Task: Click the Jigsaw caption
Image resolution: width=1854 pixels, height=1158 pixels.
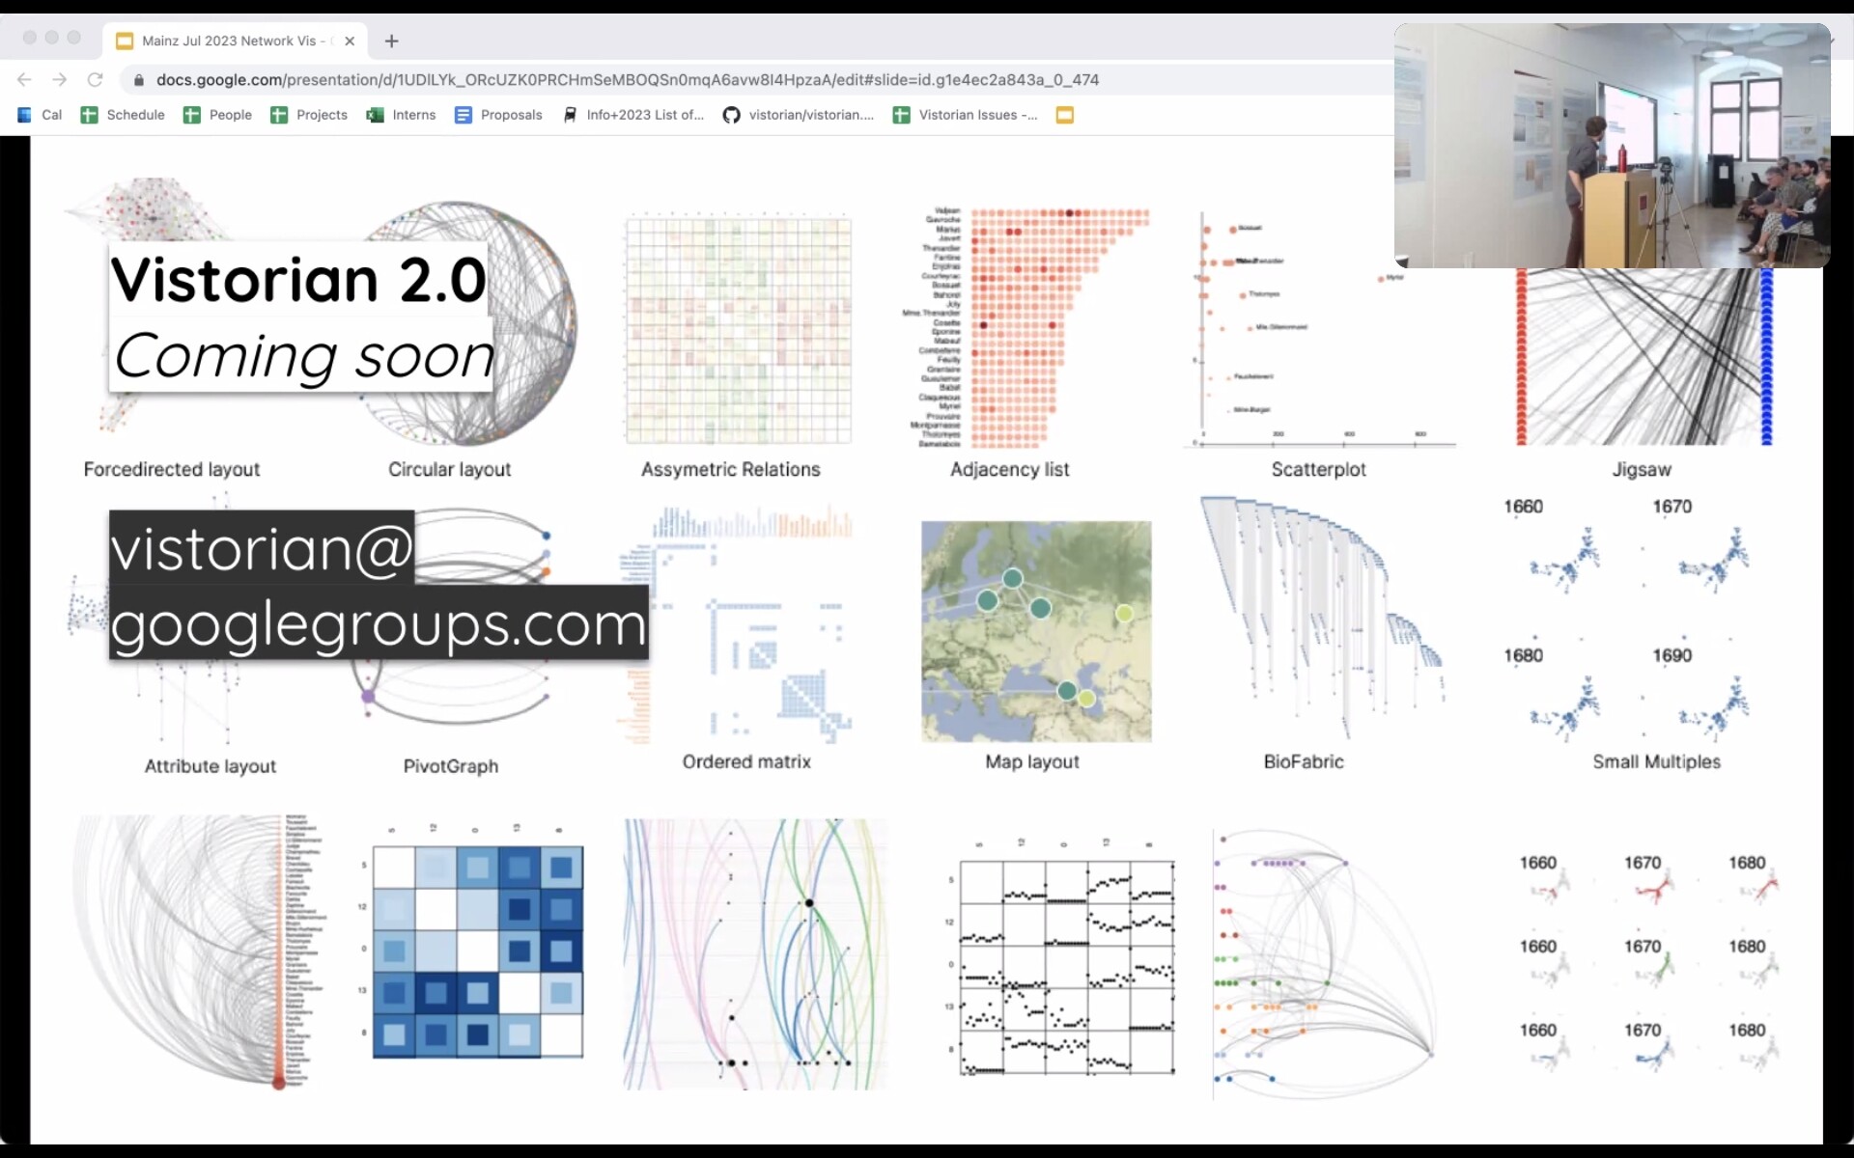Action: point(1642,470)
